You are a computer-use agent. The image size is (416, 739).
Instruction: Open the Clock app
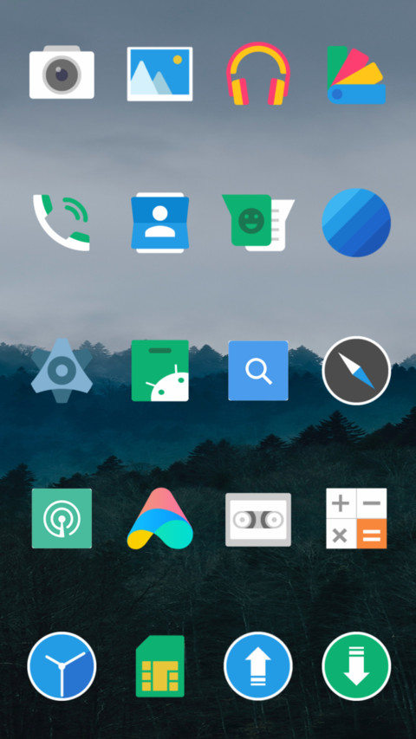(x=62, y=666)
